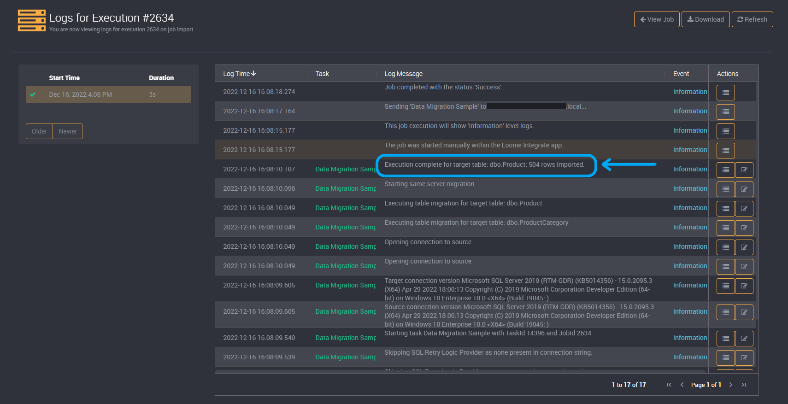Click Data Migration Samp task at 16:08:09.539
This screenshot has width=788, height=404.
(346, 357)
